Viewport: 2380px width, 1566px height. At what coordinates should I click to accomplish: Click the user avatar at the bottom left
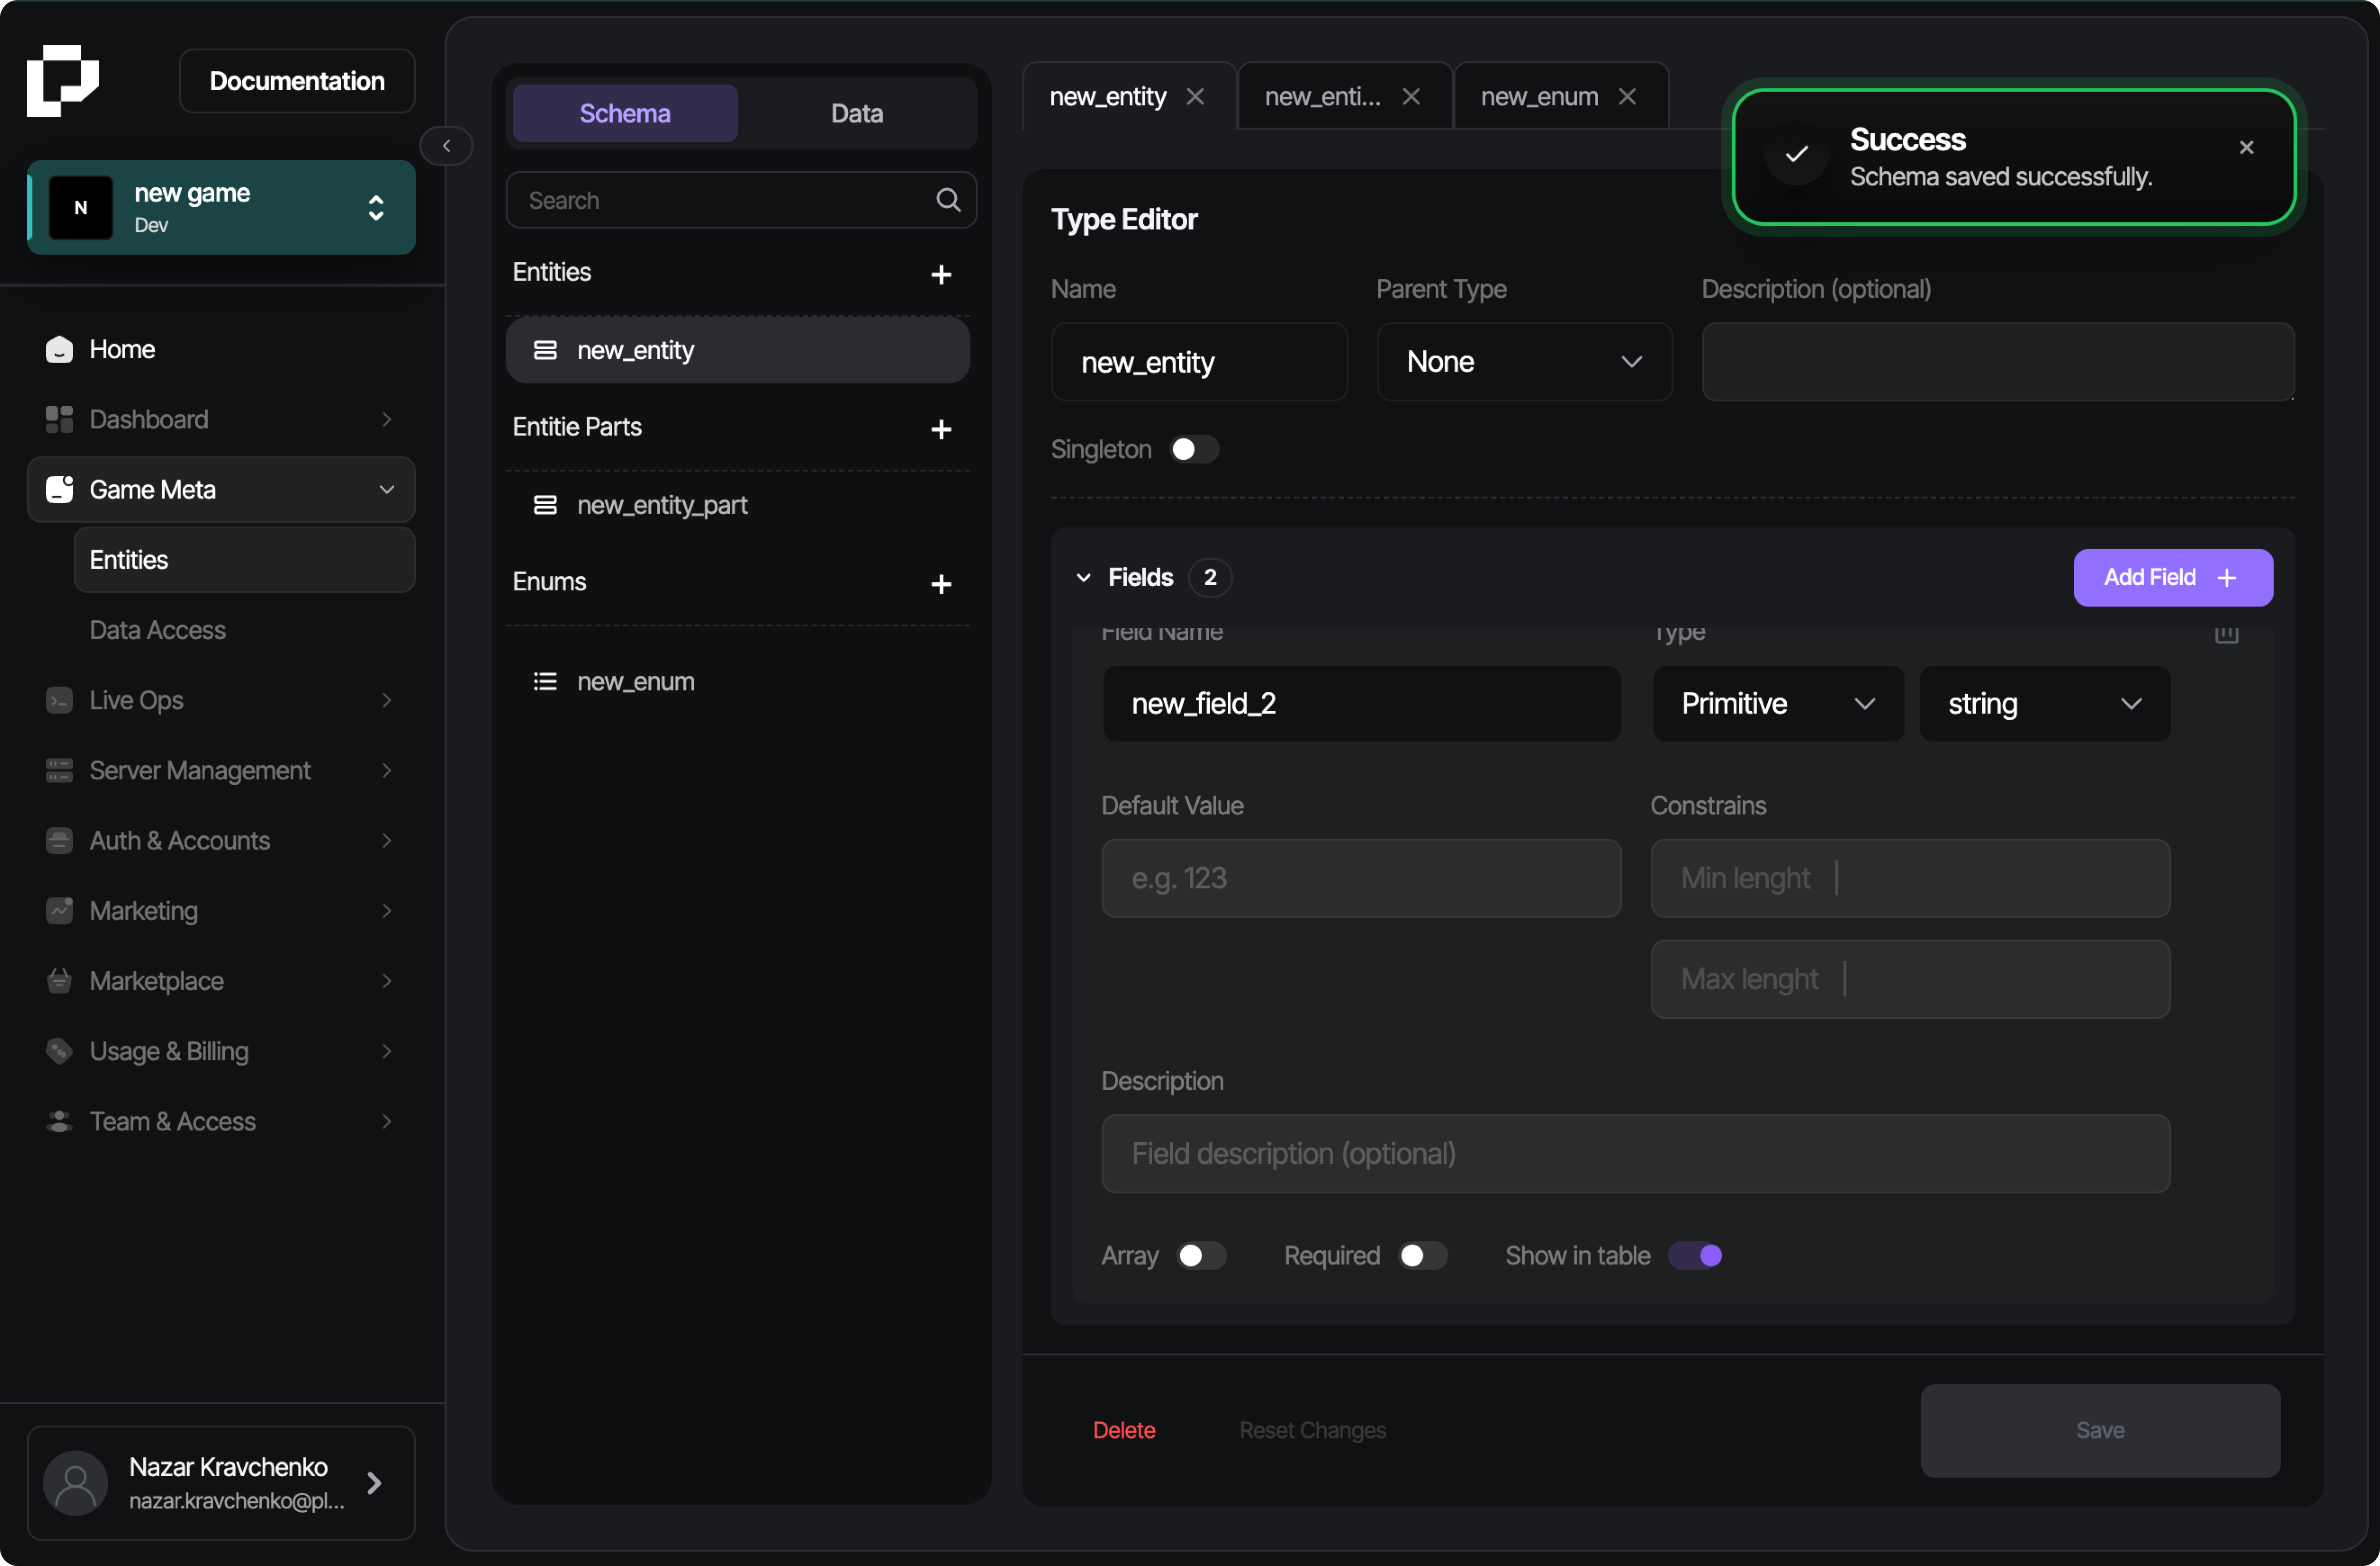point(75,1484)
